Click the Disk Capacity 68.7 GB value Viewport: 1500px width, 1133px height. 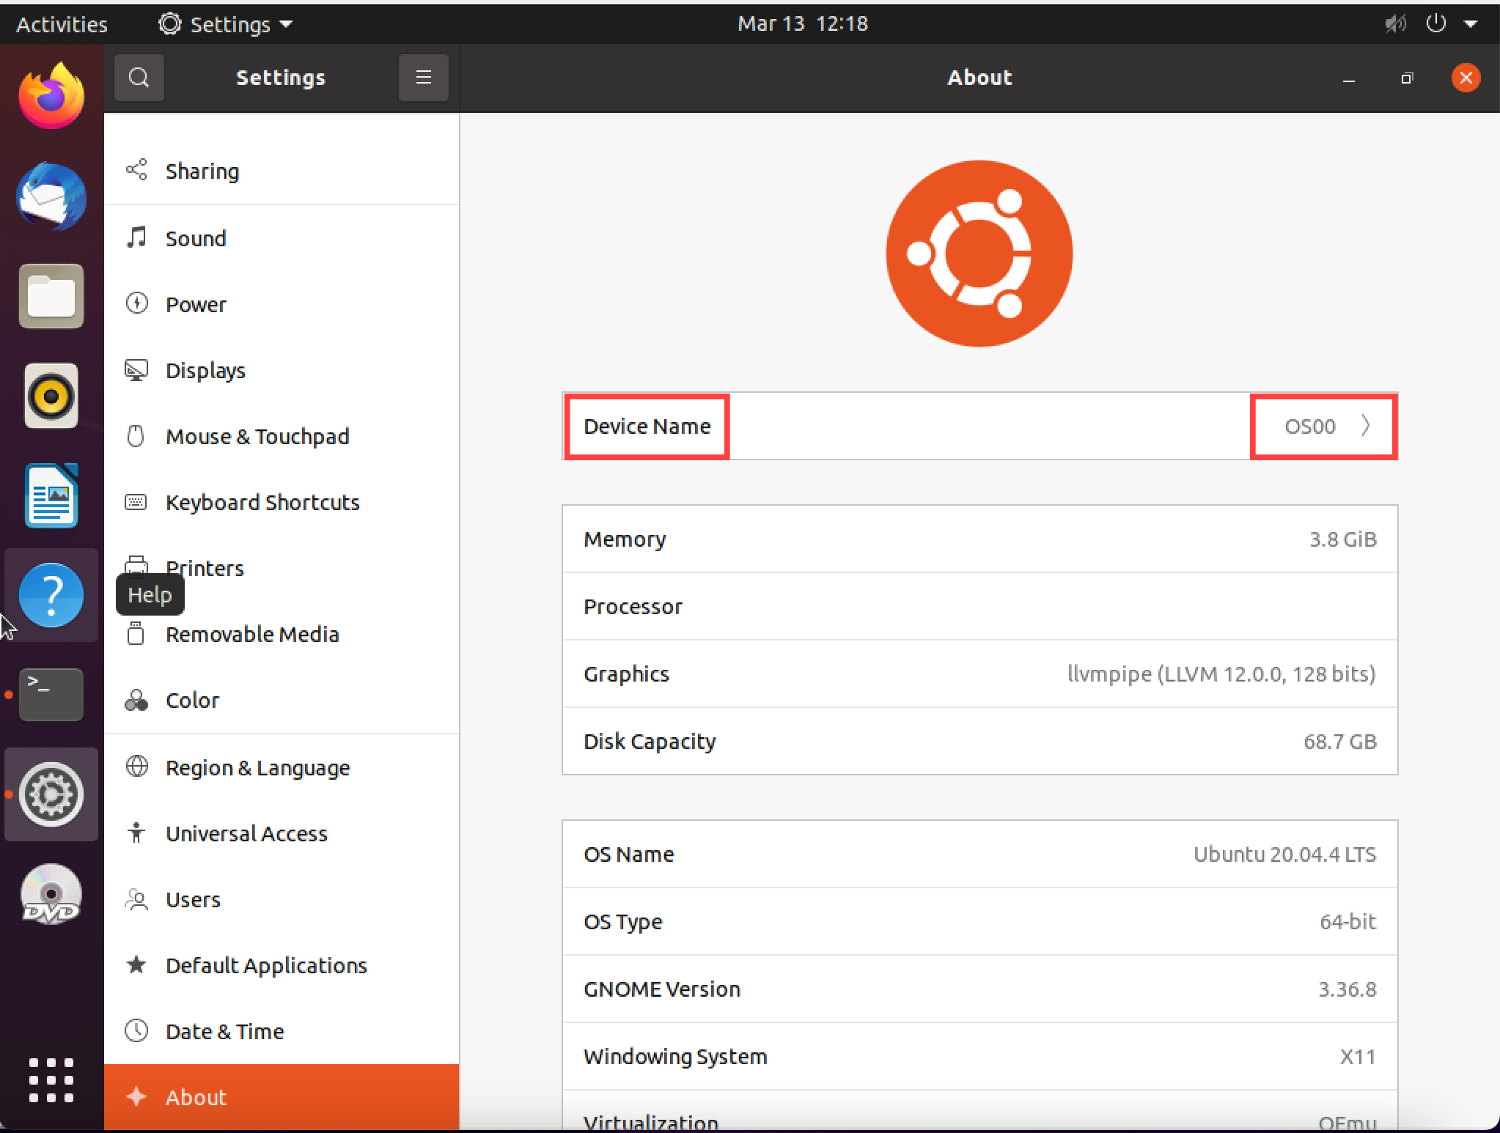click(x=1339, y=741)
